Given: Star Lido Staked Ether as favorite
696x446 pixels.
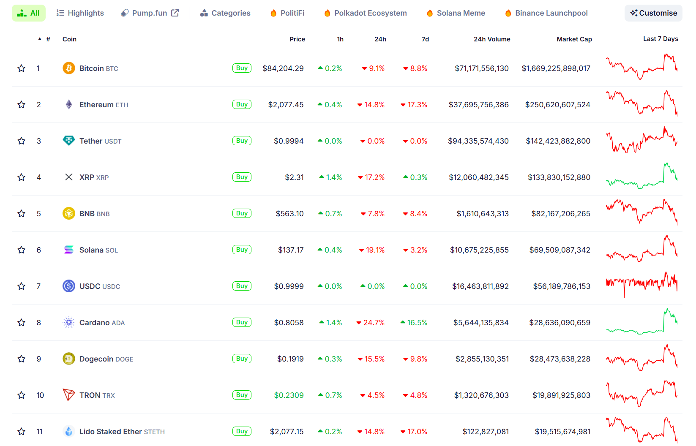Looking at the screenshot, I should (x=22, y=431).
